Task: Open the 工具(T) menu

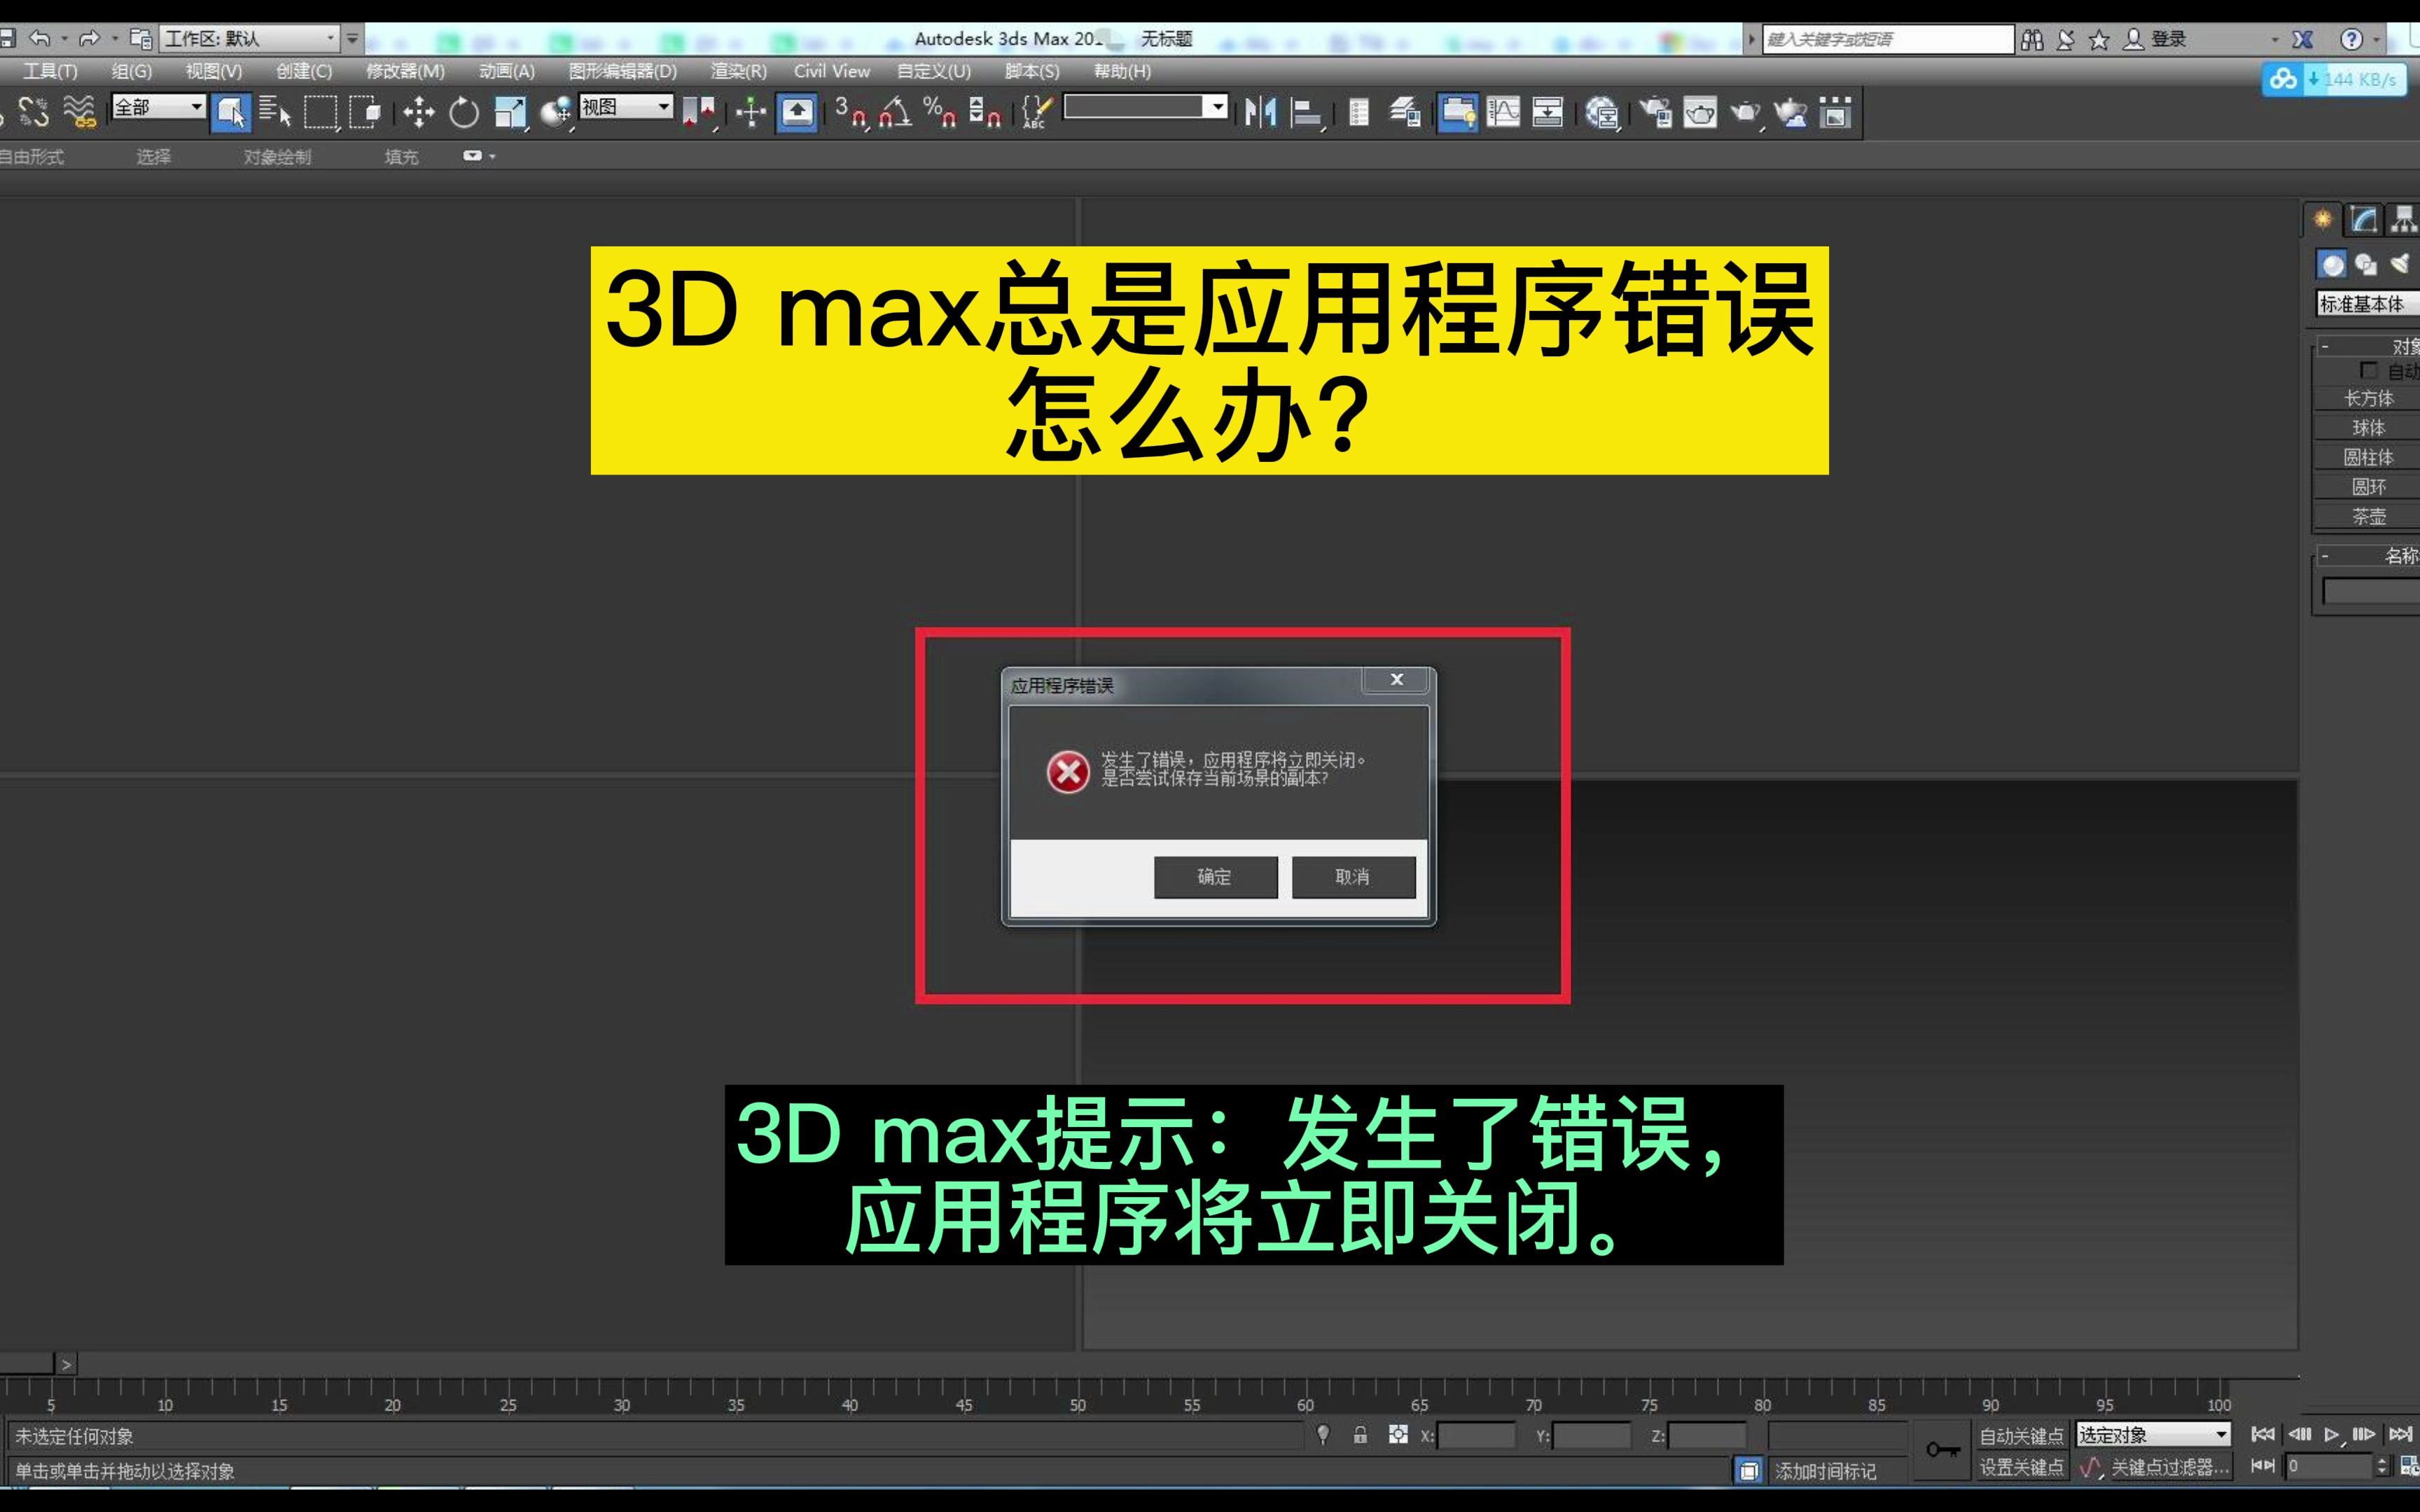Action: (x=50, y=71)
